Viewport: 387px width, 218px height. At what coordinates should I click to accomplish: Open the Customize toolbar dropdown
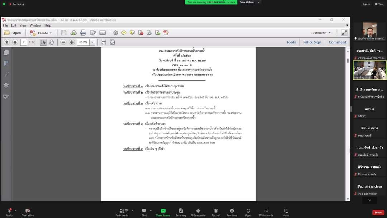pyautogui.click(x=321, y=33)
